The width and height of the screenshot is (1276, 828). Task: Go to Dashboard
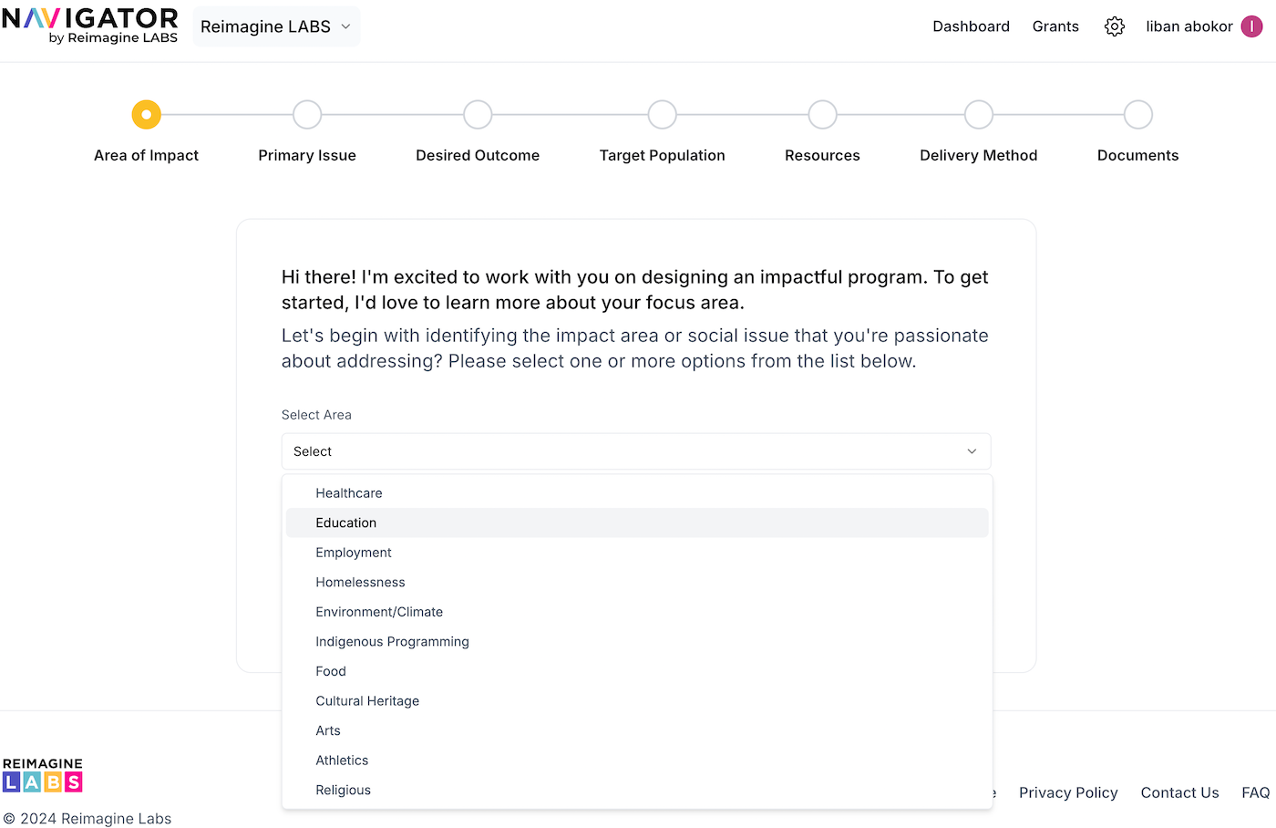pos(971,26)
